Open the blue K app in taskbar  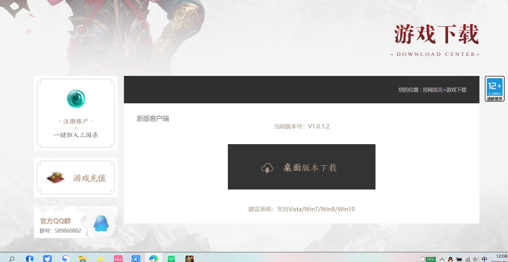[x=136, y=259]
